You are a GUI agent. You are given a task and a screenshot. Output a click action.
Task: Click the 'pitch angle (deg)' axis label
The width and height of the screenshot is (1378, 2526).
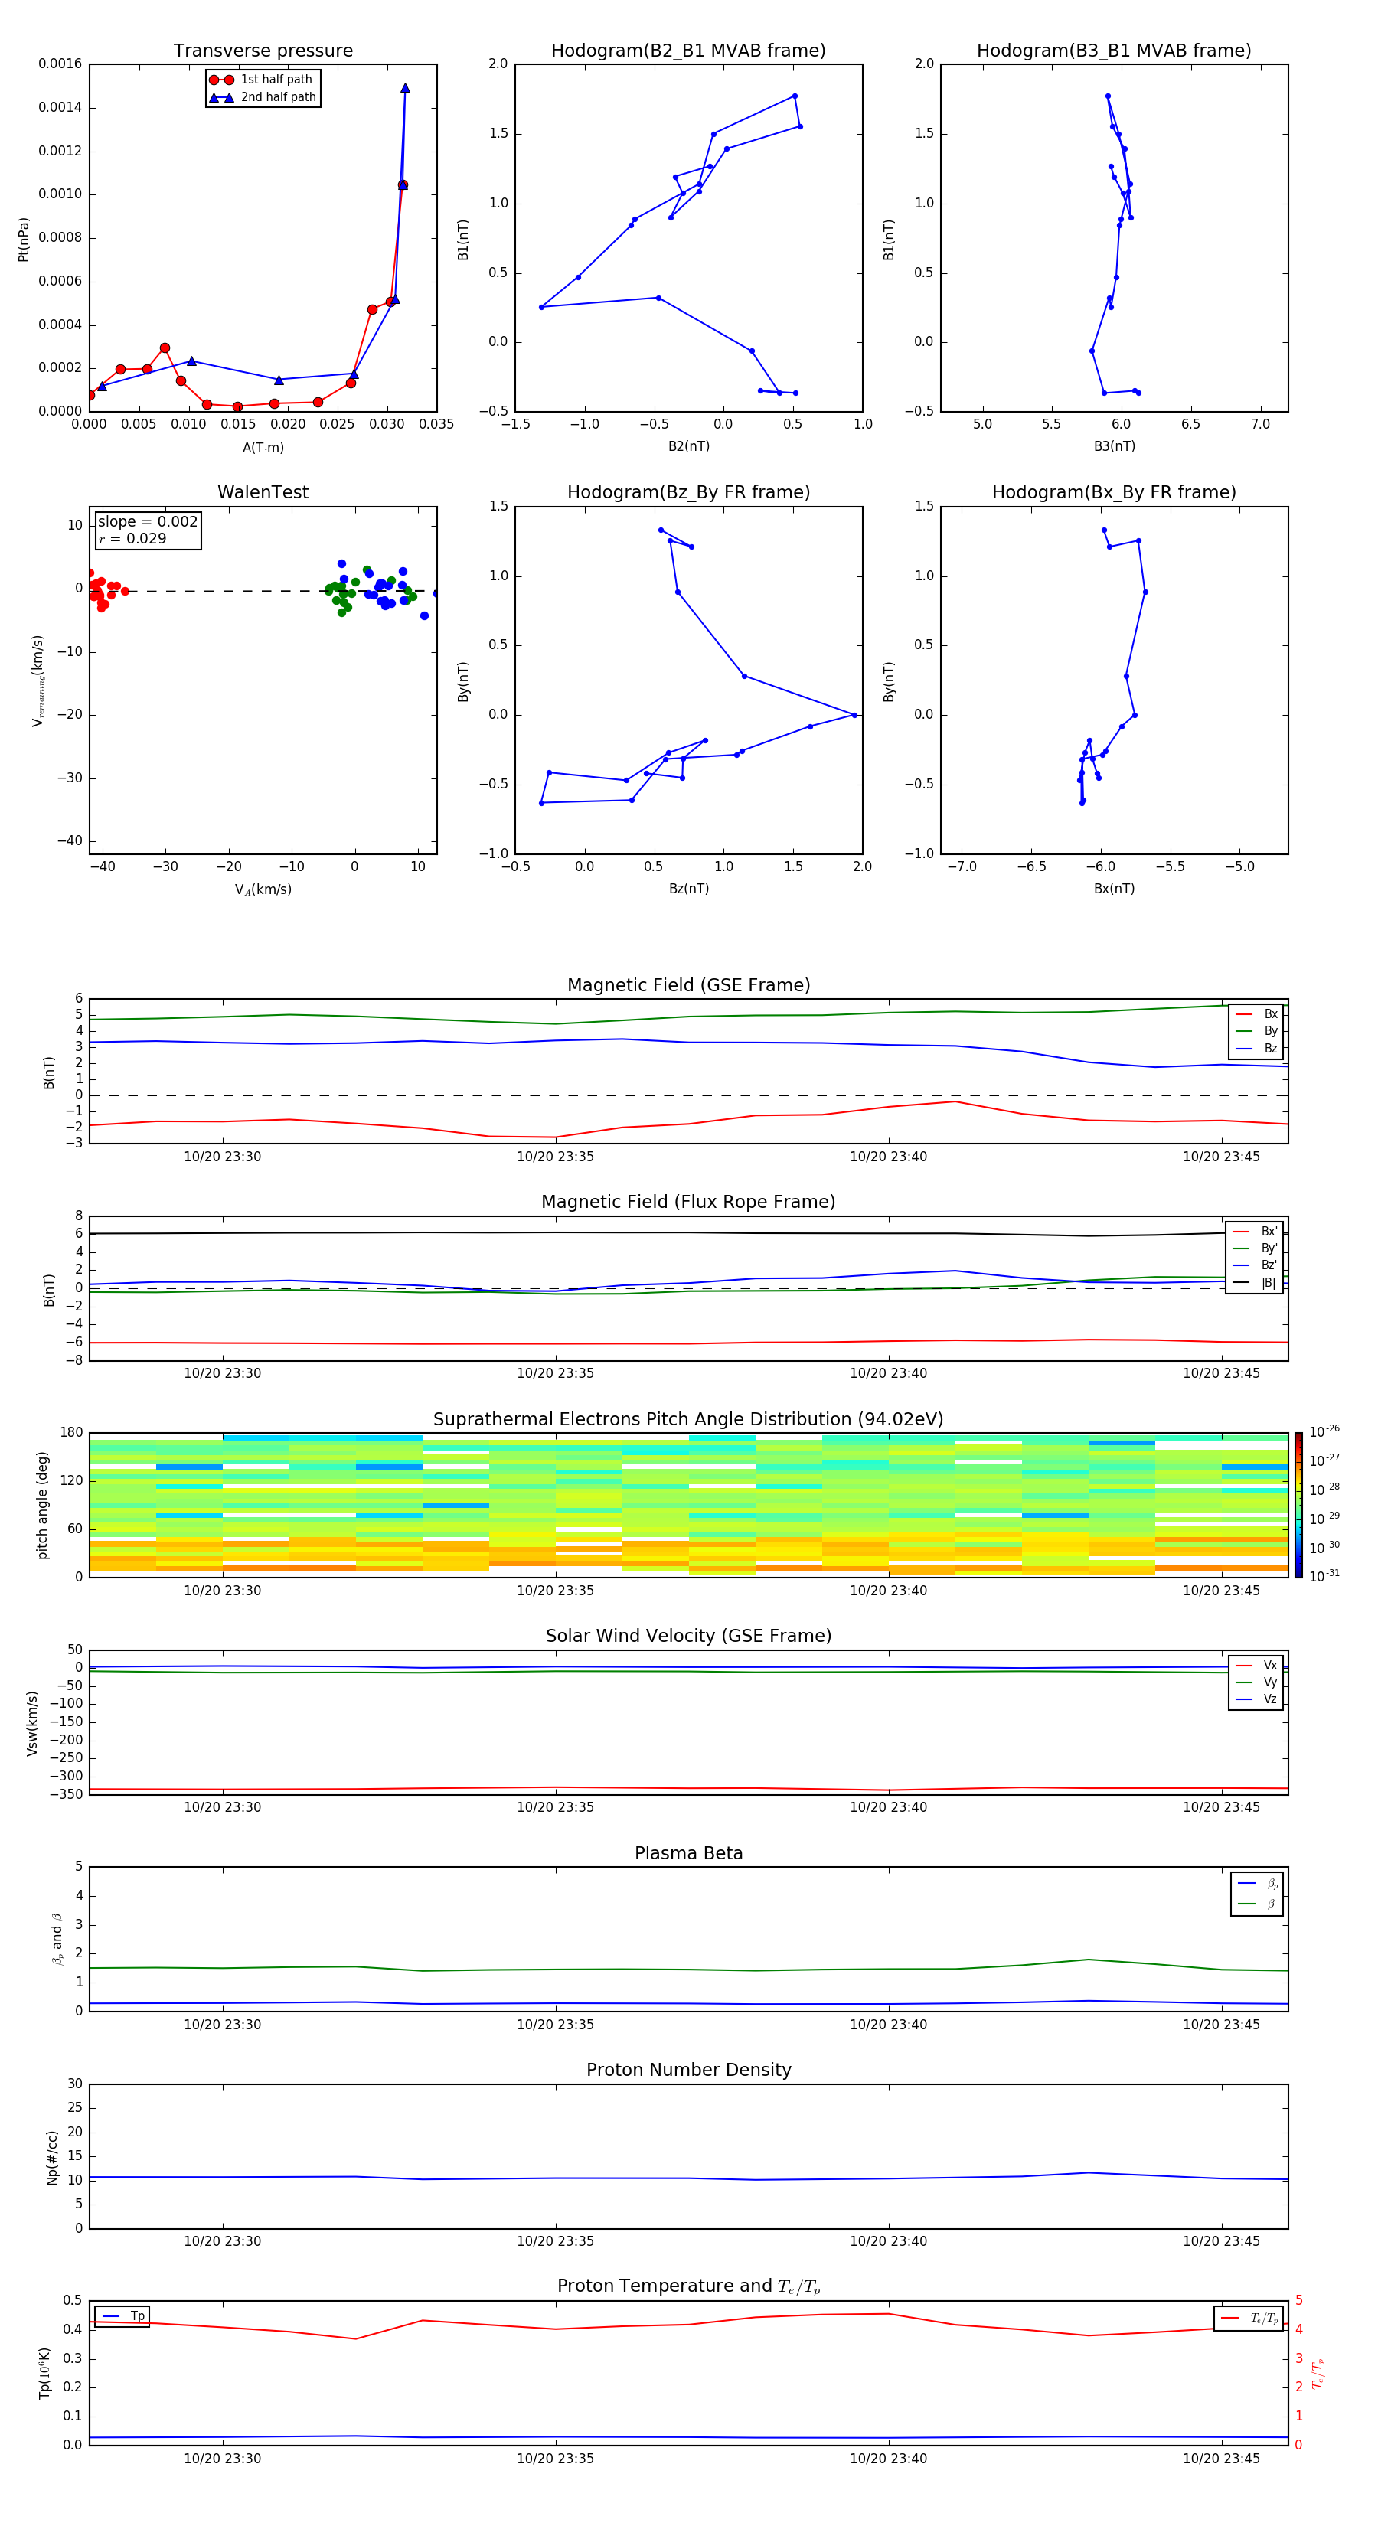point(42,1504)
